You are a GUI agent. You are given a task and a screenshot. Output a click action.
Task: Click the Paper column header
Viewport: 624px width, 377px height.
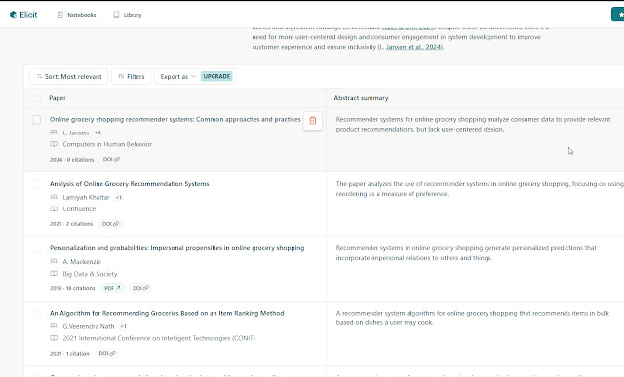58,98
